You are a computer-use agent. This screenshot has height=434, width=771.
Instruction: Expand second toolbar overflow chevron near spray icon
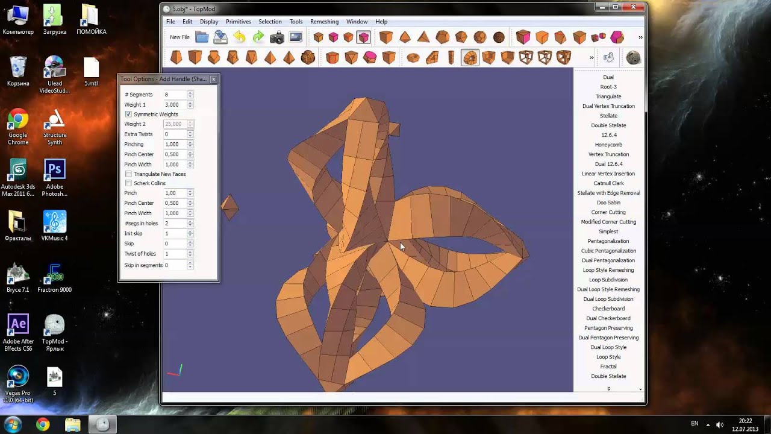click(592, 58)
